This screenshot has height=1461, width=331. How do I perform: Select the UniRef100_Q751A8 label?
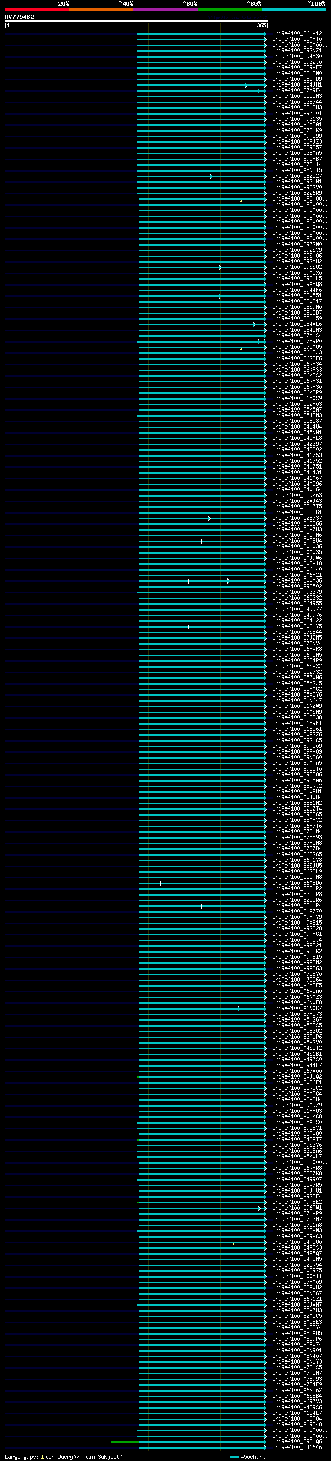[x=297, y=1225]
